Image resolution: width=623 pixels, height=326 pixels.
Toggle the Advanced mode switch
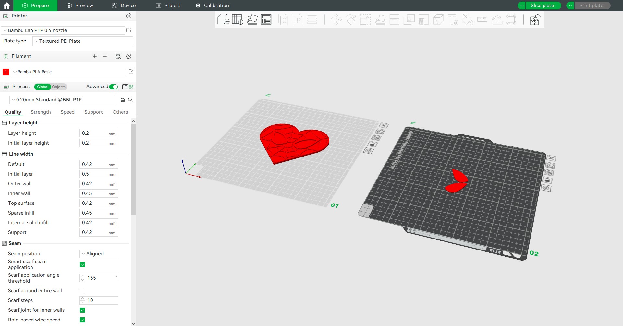point(114,87)
